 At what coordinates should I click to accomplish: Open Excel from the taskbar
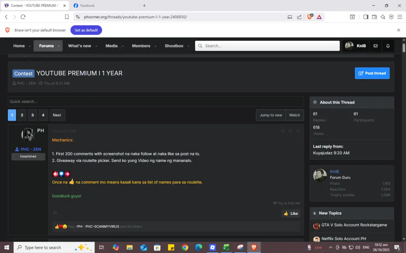click(226, 247)
